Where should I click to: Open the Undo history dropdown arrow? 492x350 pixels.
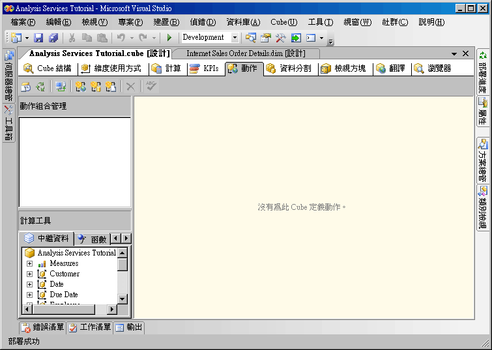[132, 38]
